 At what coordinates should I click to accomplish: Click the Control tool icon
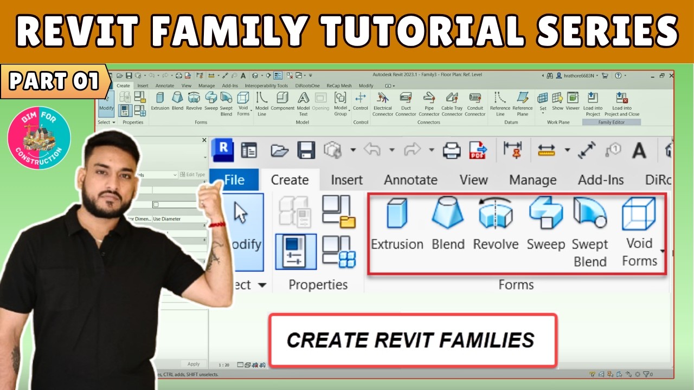[x=360, y=98]
